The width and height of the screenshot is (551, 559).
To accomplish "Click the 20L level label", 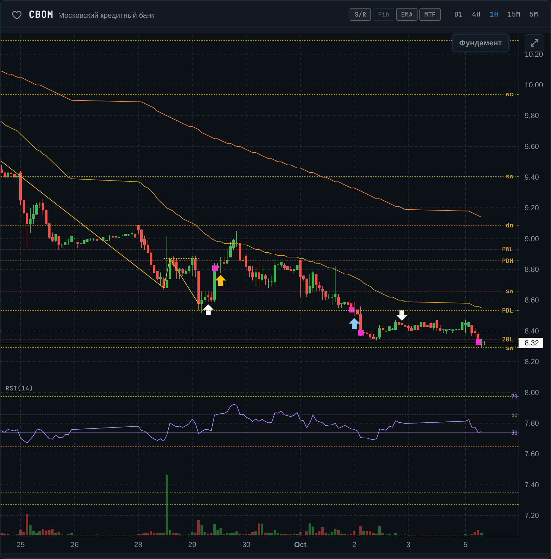I will pos(508,339).
